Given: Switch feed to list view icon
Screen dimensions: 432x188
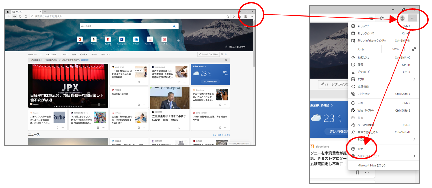Looking at the screenshot, I should [226, 54].
